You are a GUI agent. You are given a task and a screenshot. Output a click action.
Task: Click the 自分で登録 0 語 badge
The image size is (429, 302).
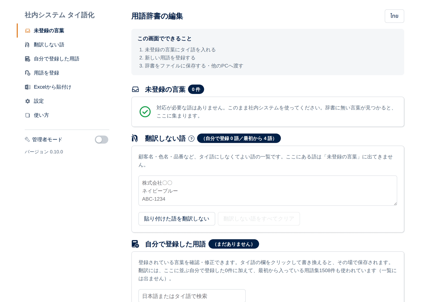239,138
